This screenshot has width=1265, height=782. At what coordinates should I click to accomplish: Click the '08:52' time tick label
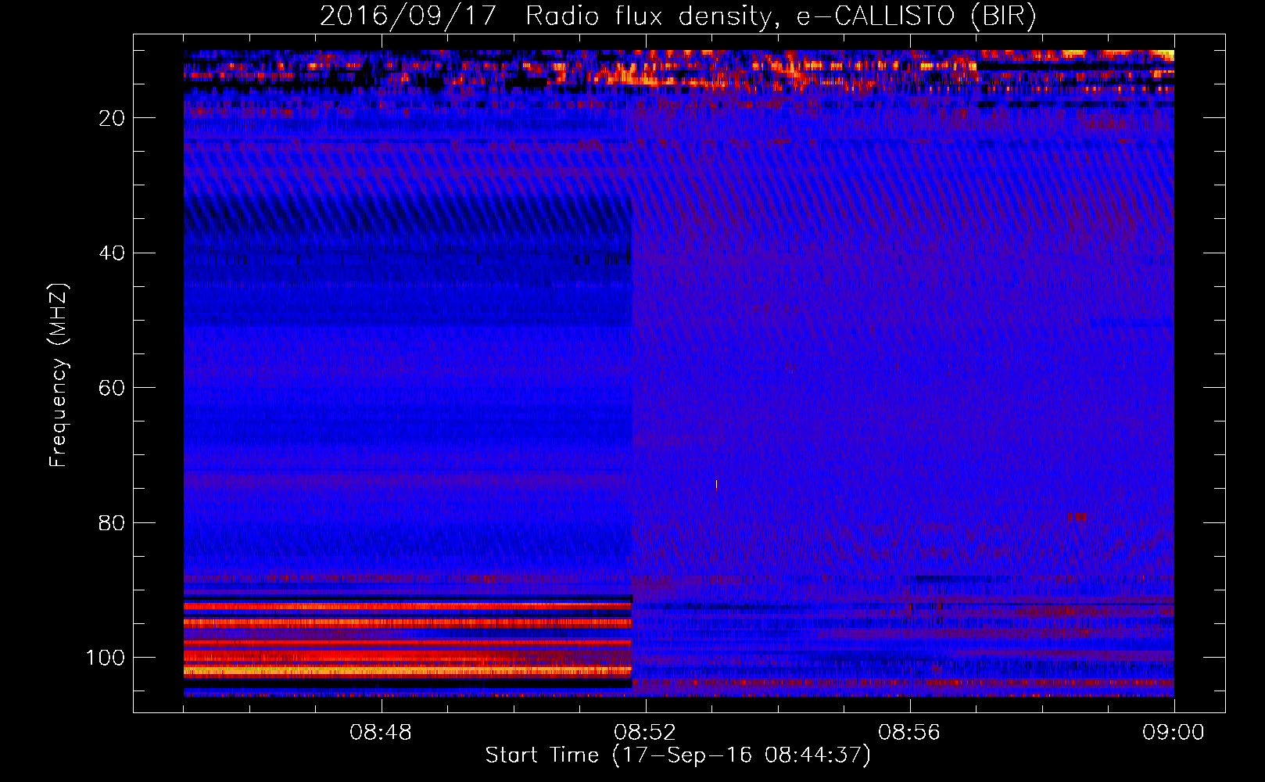click(x=645, y=733)
